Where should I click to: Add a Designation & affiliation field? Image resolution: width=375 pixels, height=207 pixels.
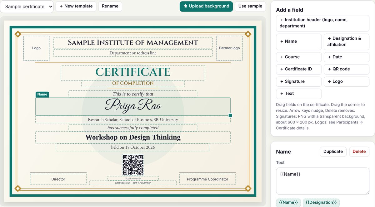(347, 41)
